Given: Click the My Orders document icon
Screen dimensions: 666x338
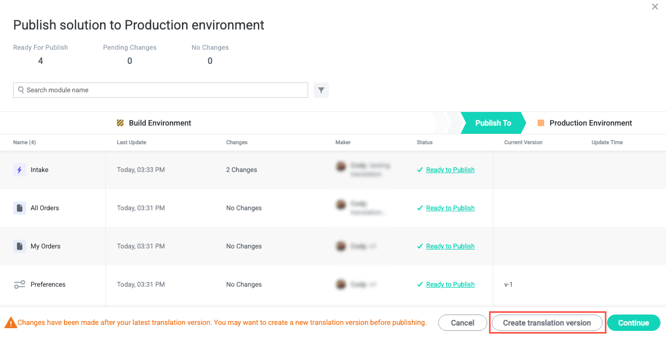Looking at the screenshot, I should (x=20, y=246).
